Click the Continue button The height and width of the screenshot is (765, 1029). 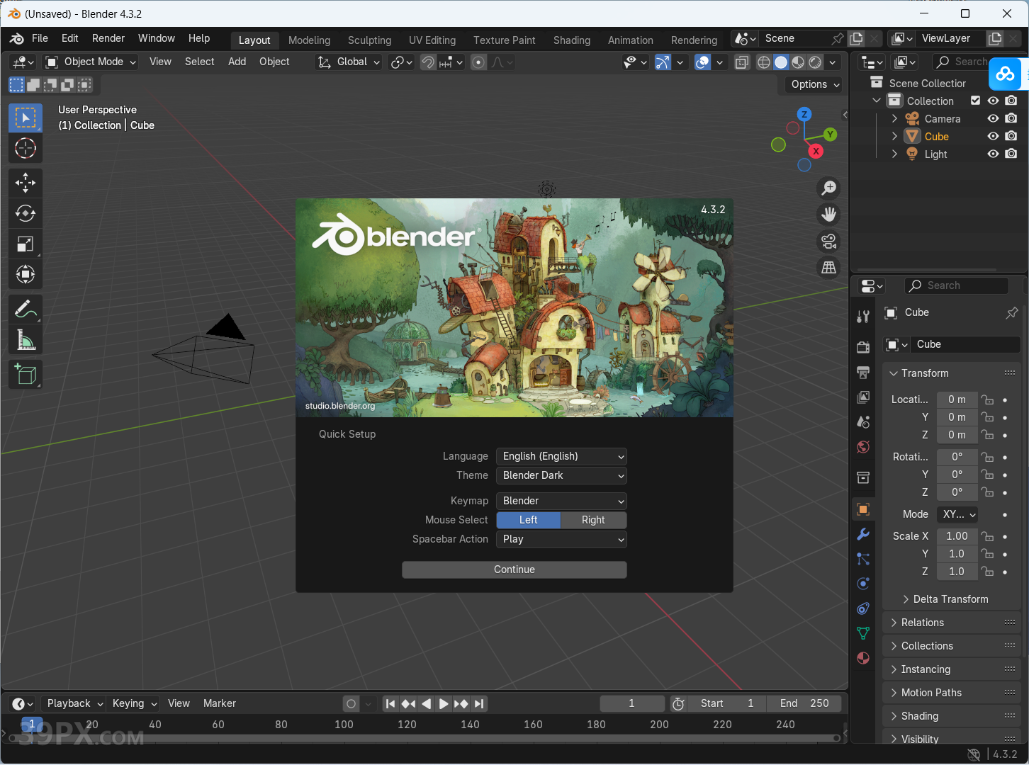click(514, 569)
